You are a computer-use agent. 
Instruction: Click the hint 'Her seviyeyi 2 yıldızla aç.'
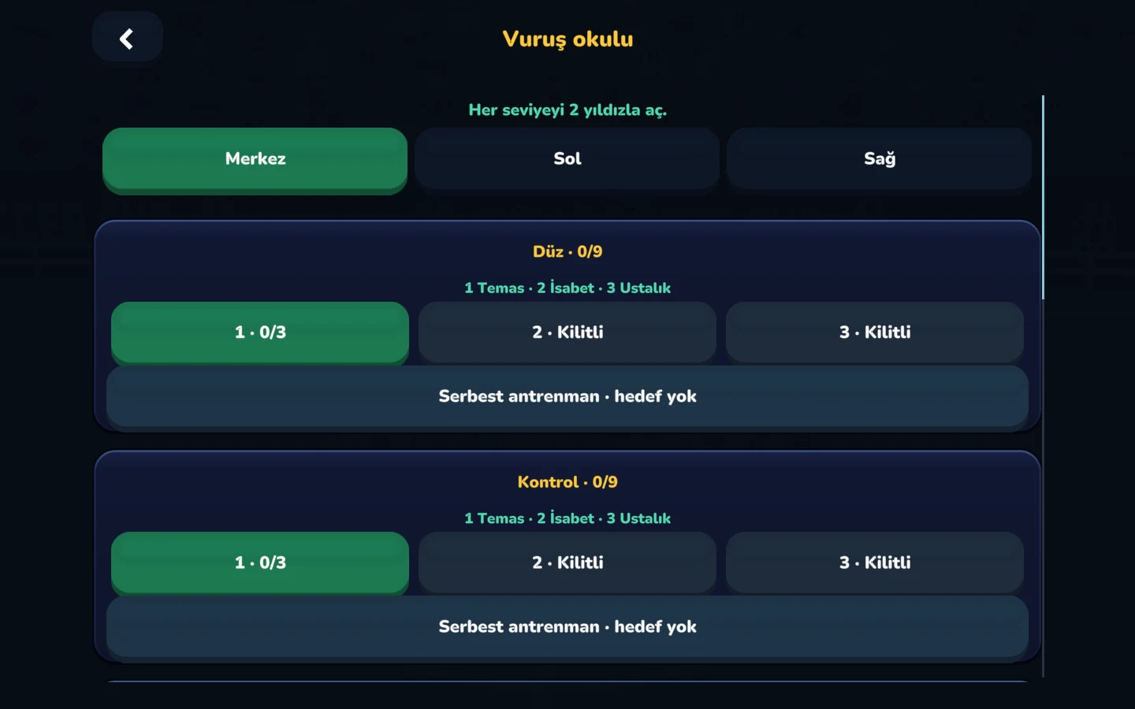(567, 110)
